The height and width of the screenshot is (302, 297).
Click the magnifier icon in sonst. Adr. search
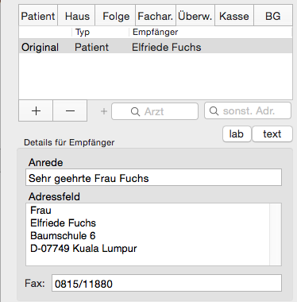click(x=214, y=110)
